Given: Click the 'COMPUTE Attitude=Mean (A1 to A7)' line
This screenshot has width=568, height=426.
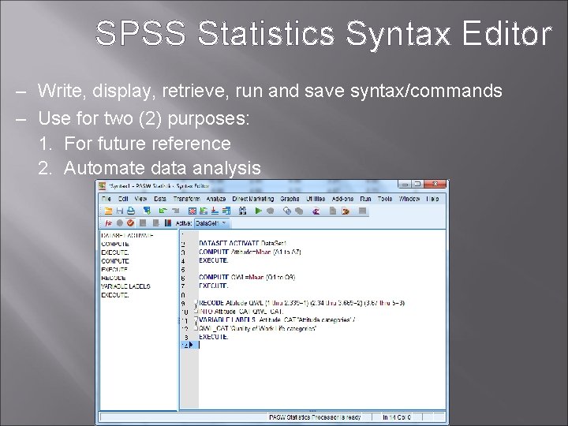Looking at the screenshot, I should click(250, 252).
